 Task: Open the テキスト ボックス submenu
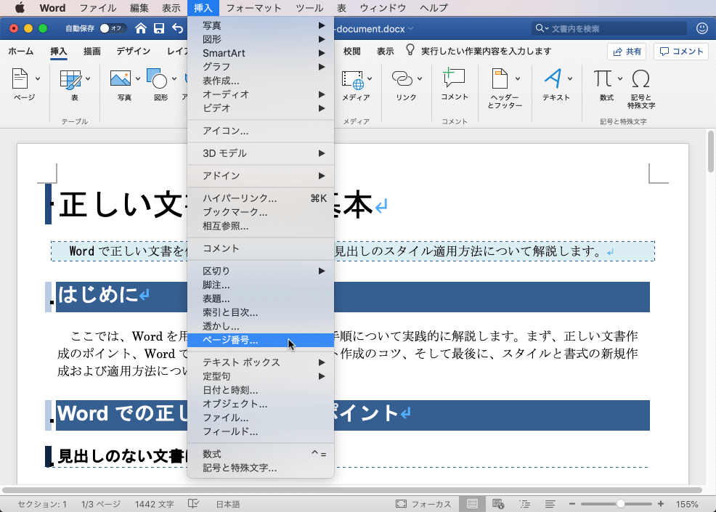pos(261,362)
